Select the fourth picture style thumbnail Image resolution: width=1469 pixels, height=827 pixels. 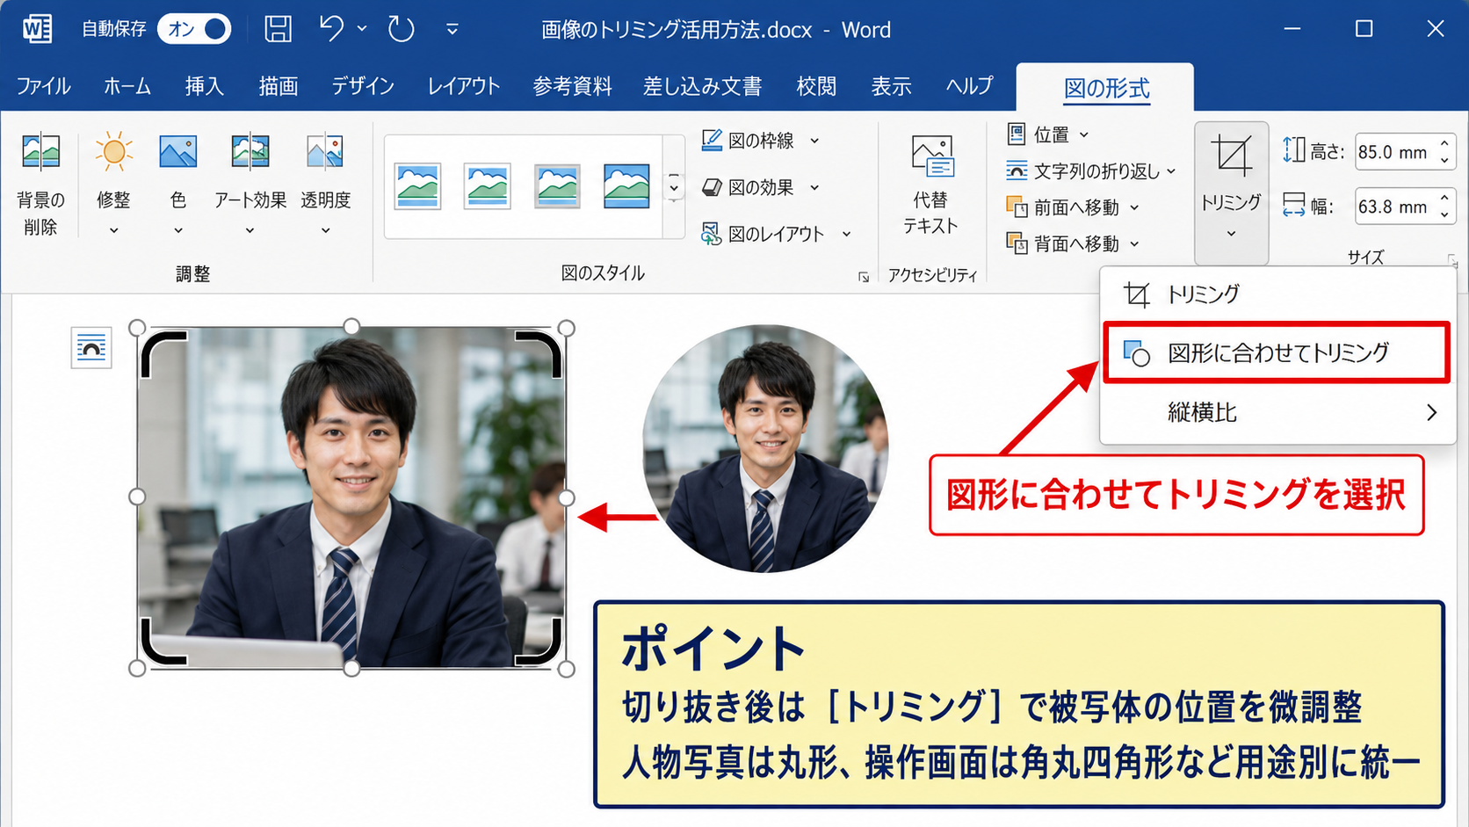click(626, 186)
